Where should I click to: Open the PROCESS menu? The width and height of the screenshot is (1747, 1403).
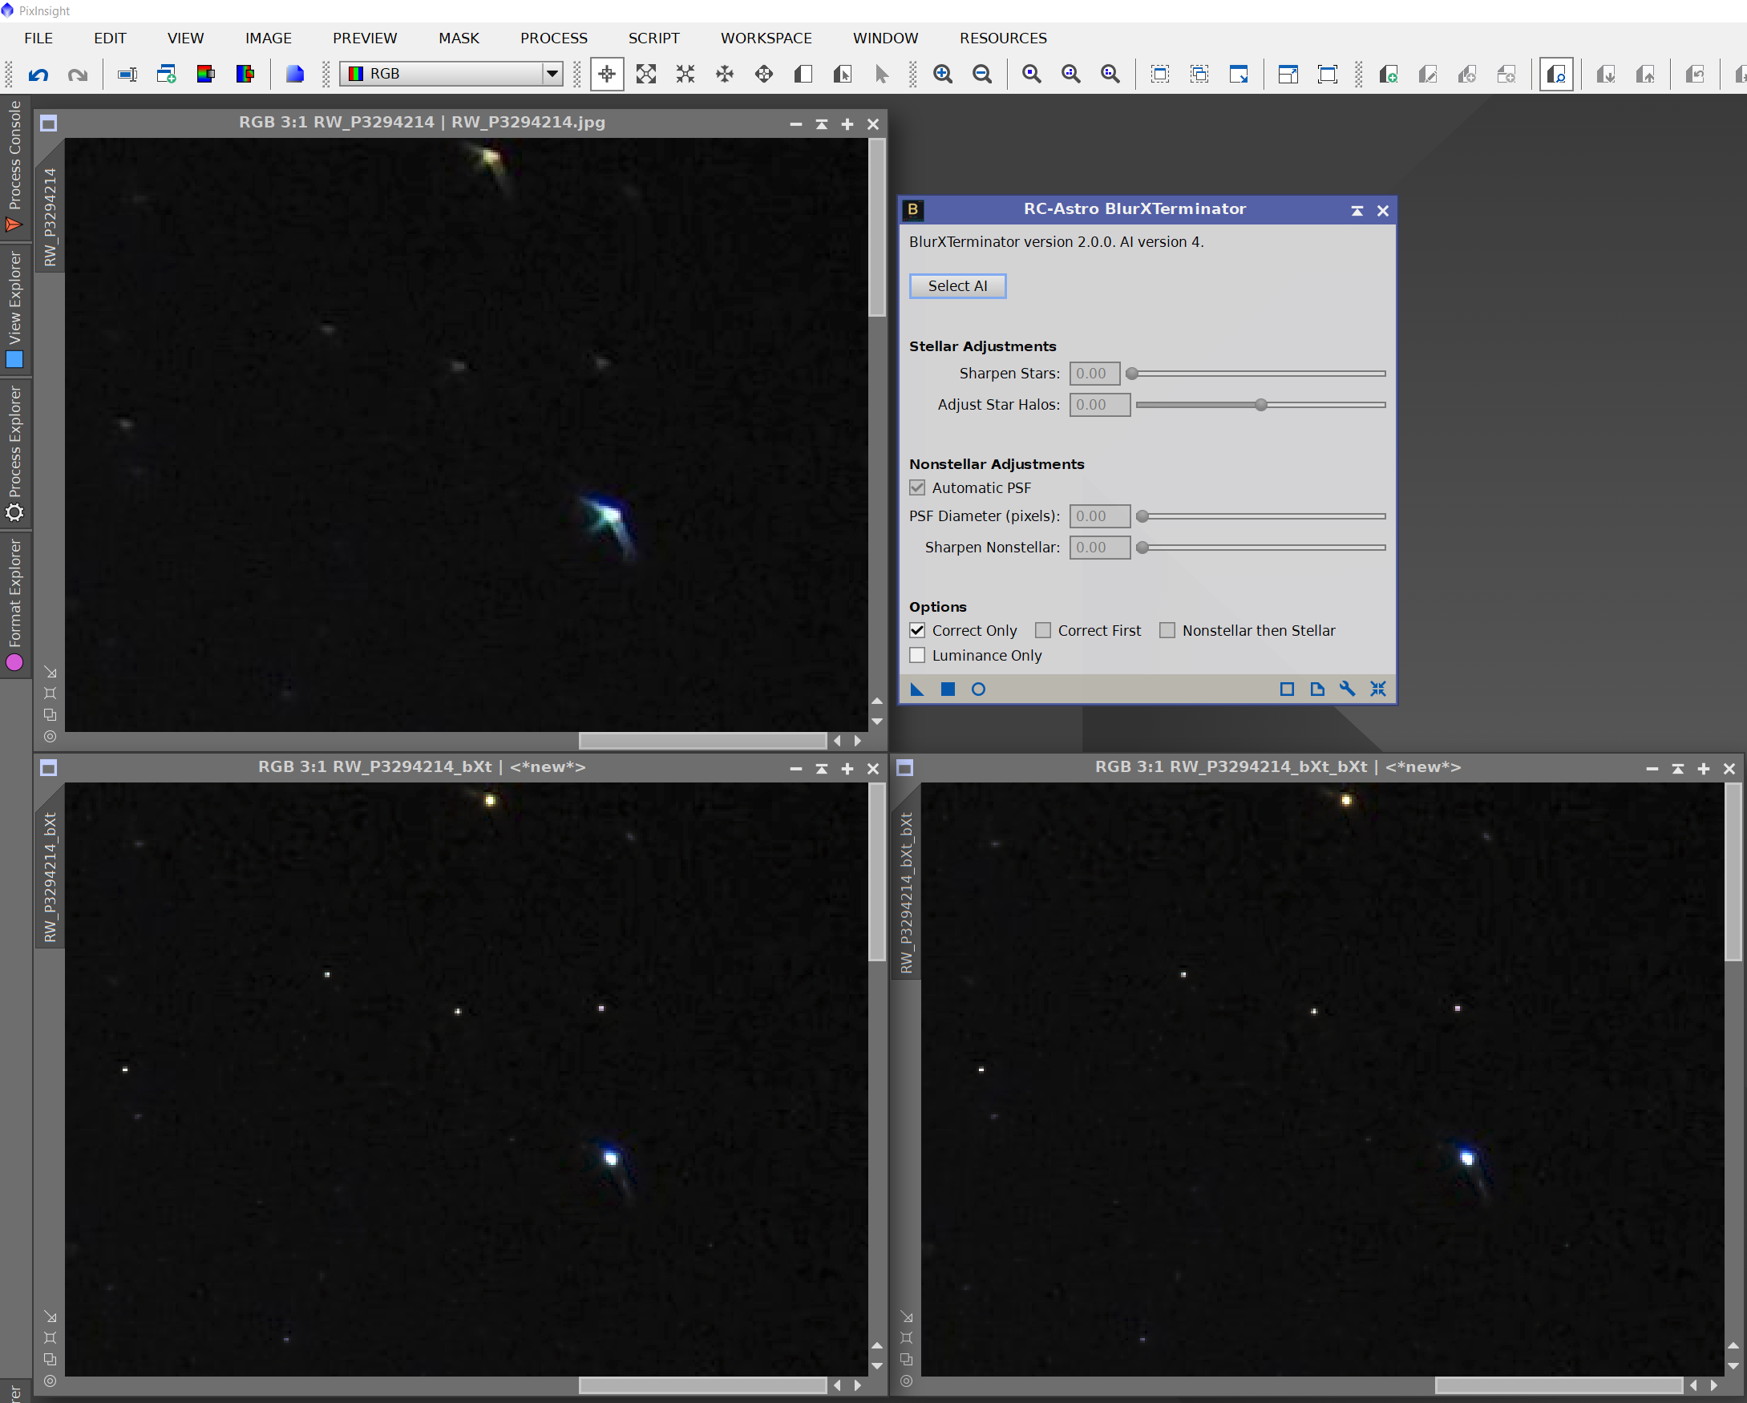point(553,38)
